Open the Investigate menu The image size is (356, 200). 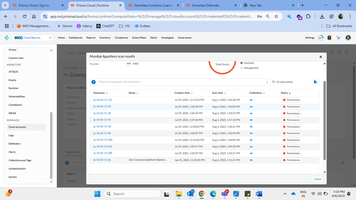(x=167, y=38)
